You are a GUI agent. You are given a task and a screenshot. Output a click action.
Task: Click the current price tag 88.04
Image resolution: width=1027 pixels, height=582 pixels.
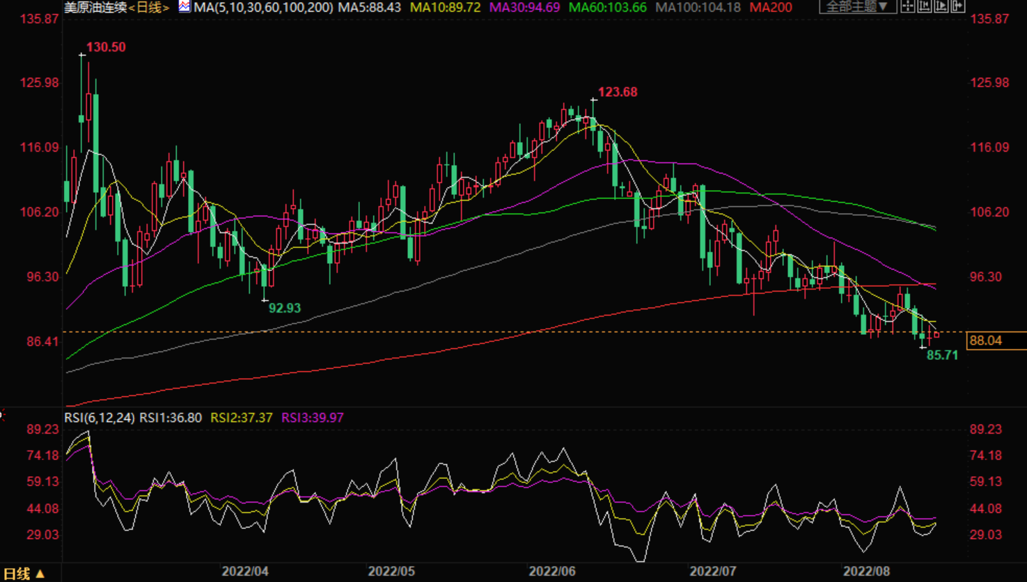click(x=996, y=340)
